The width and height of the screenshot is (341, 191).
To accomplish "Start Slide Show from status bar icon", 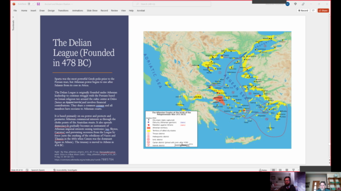I will pyautogui.click(x=294, y=170).
